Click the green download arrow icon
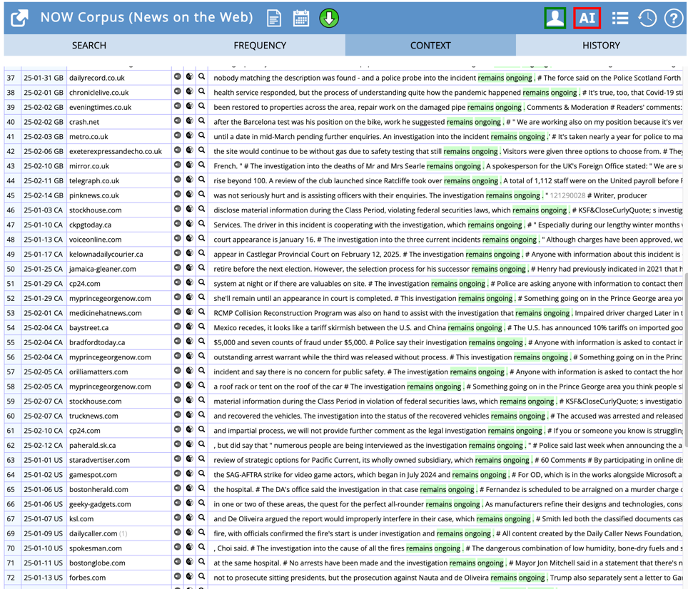This screenshot has width=688, height=589. coord(329,19)
